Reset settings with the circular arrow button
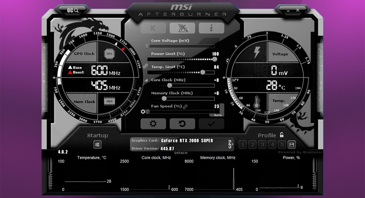The image size is (365, 198). pos(182,124)
